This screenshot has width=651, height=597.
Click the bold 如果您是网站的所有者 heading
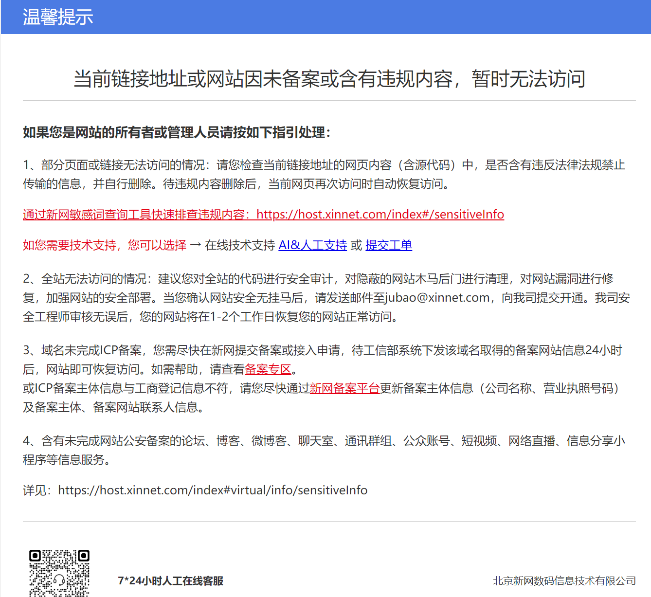pos(177,132)
